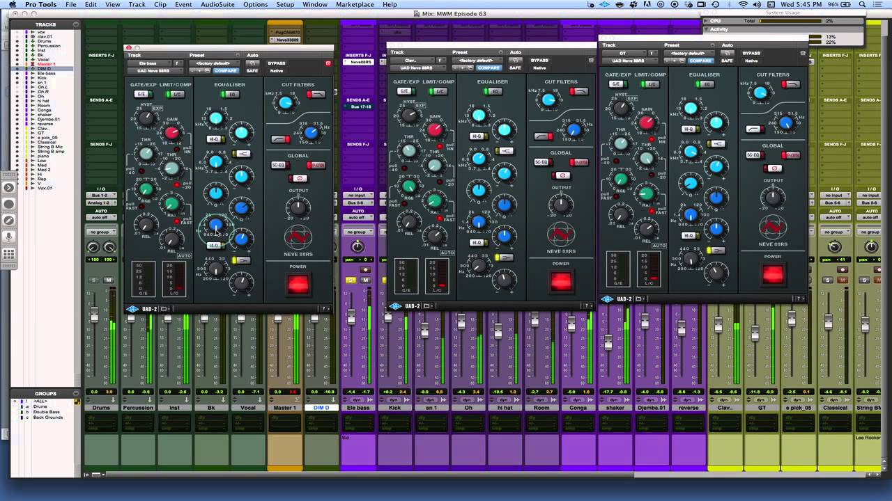Toggle phase invert in GT plugin
The image size is (892, 501).
click(772, 168)
